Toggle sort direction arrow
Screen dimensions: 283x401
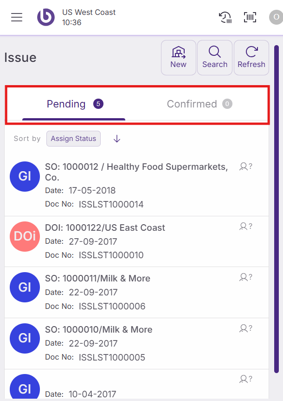(117, 139)
